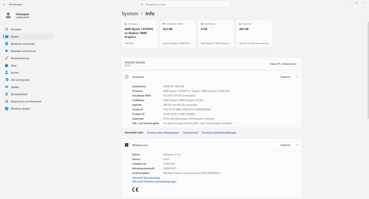
Task: Click the Konten person icon
Action: pos(7,73)
